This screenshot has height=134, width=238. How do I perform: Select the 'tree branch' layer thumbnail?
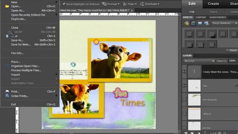tap(194, 100)
